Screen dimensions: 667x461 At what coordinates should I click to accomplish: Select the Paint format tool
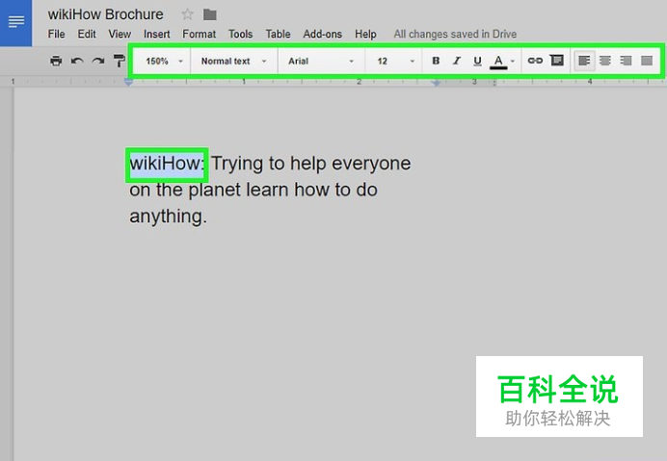click(120, 61)
